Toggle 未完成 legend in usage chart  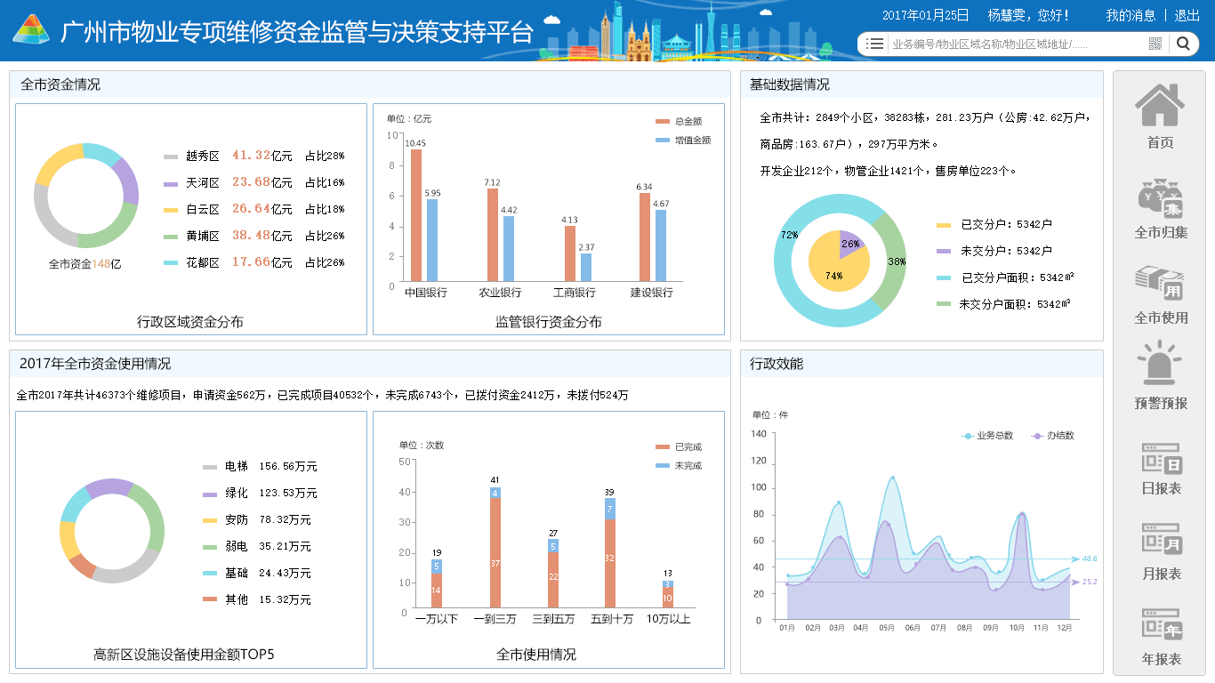point(679,466)
